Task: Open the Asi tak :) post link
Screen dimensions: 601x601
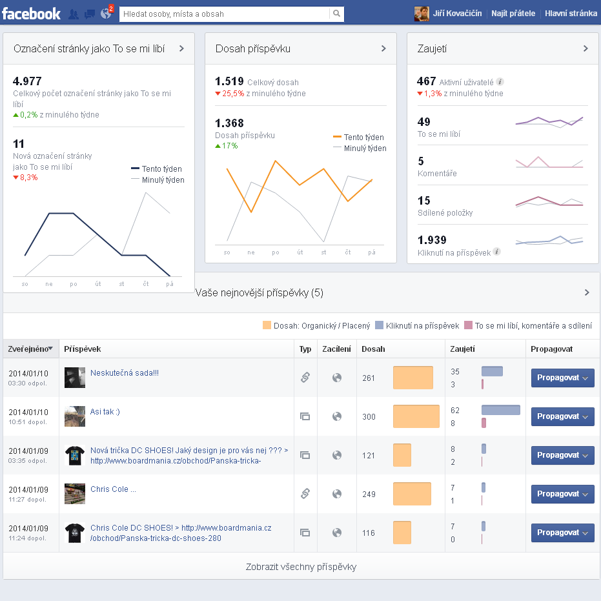Action: pyautogui.click(x=105, y=412)
